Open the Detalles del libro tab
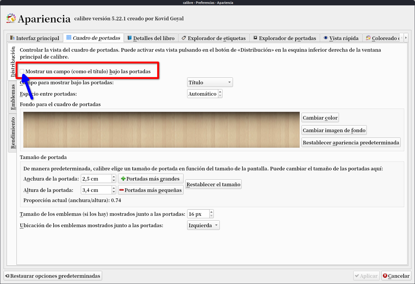The image size is (415, 284). pos(151,38)
